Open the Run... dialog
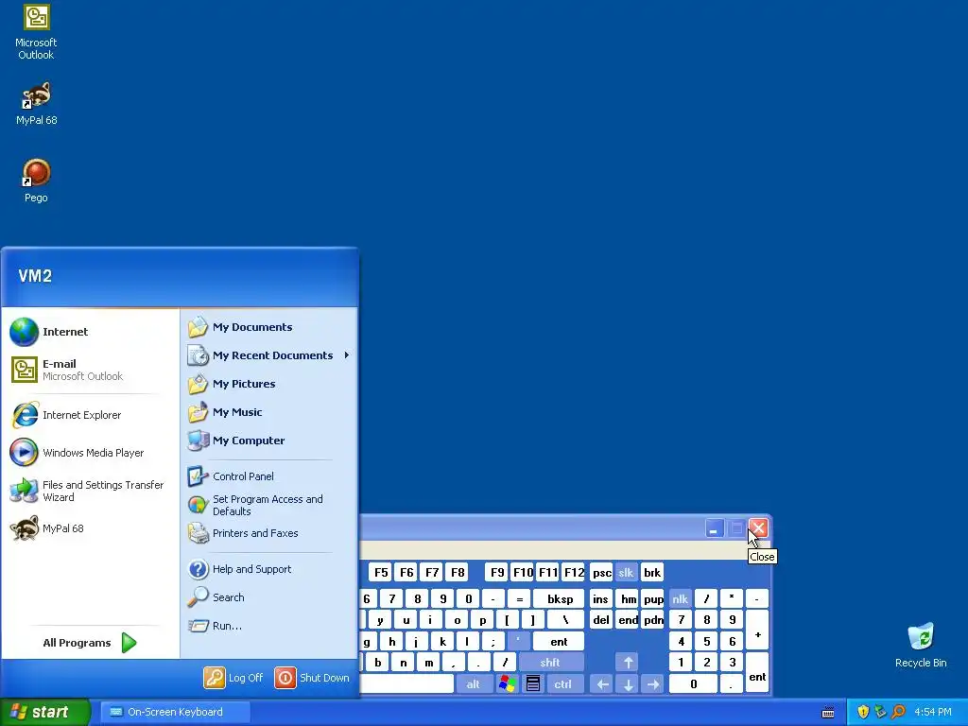The width and height of the screenshot is (968, 726). tap(269, 626)
